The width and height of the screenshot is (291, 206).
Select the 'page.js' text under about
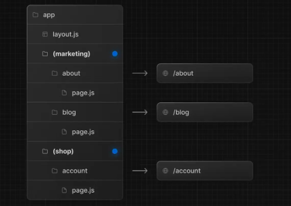83,93
